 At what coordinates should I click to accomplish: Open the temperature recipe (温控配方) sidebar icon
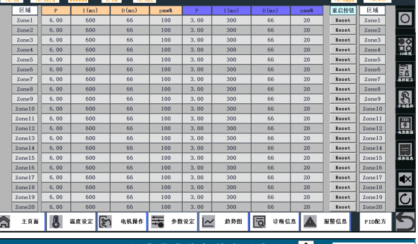[x=405, y=72]
